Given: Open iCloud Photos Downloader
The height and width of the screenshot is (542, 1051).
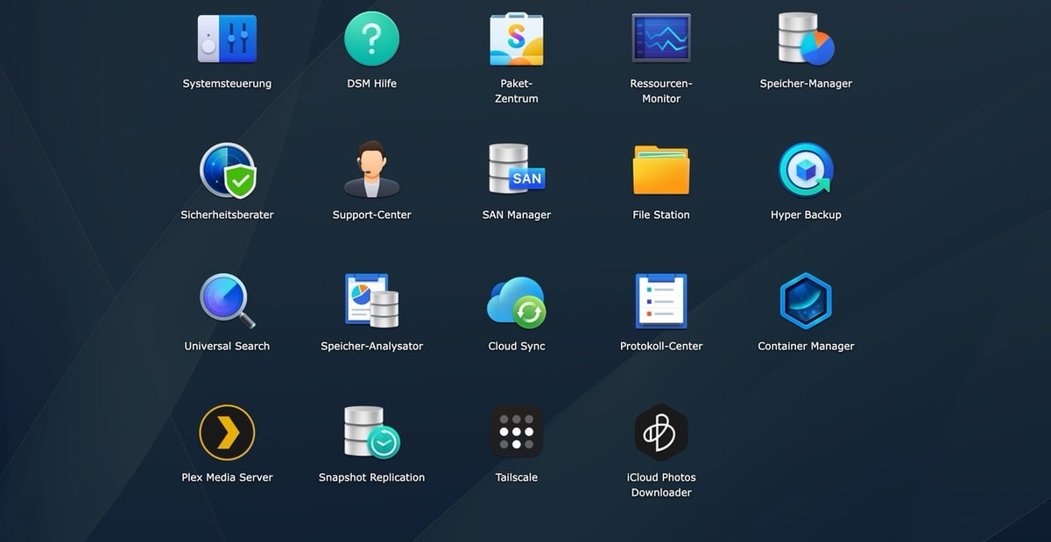Looking at the screenshot, I should [661, 433].
